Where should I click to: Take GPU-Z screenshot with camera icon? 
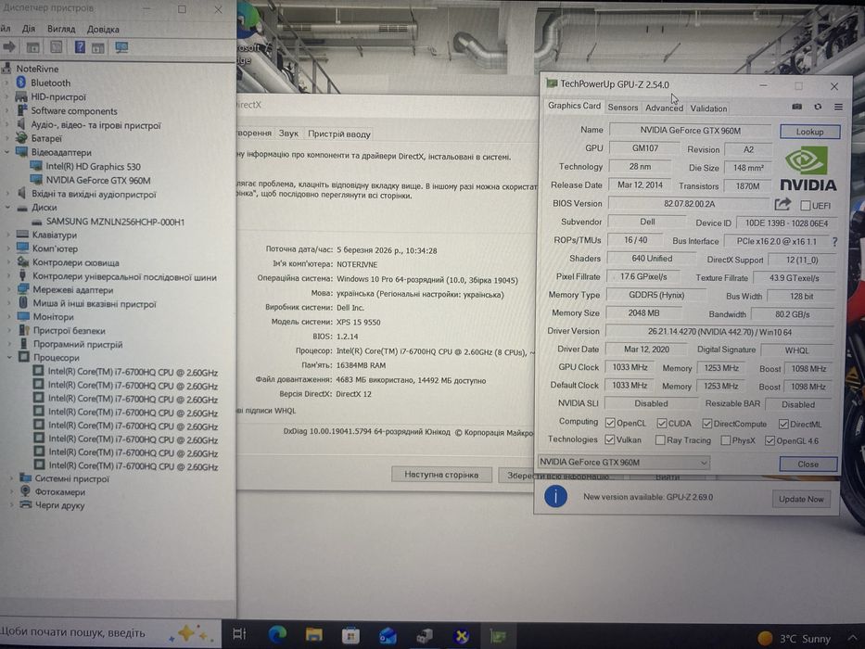point(796,107)
